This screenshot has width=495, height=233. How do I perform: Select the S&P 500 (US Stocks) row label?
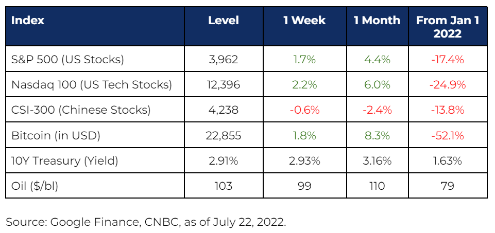pyautogui.click(x=67, y=59)
